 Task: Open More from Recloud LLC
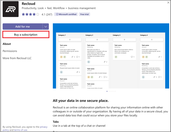click(x=17, y=58)
